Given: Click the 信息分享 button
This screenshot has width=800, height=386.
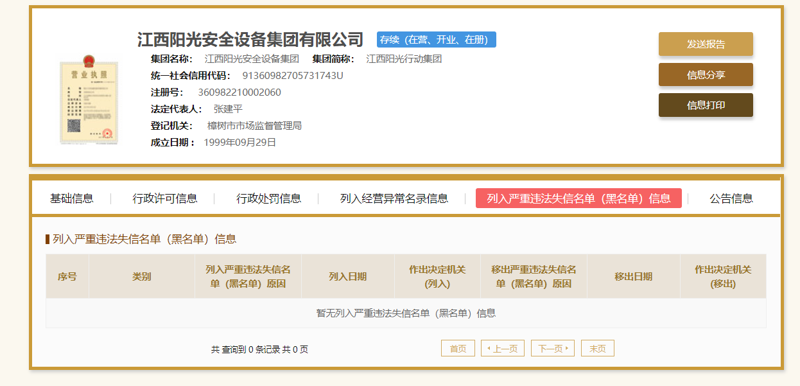Looking at the screenshot, I should point(706,75).
